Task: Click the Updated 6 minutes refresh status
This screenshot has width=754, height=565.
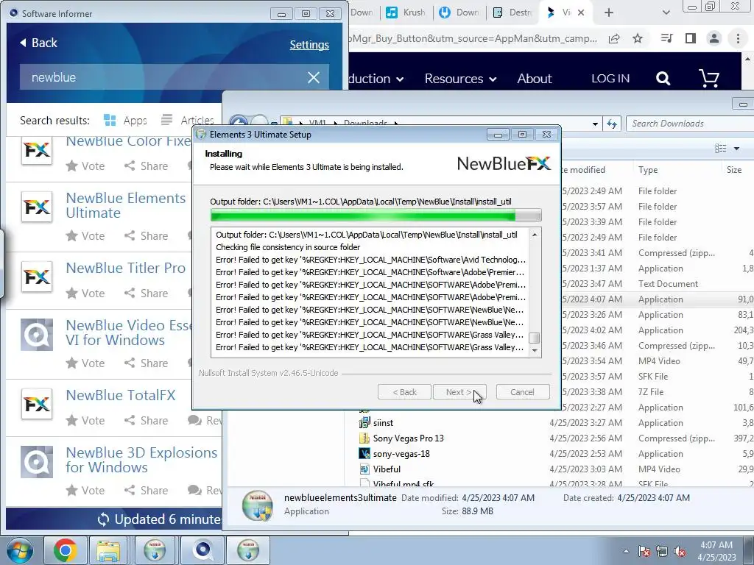Action: tap(159, 519)
